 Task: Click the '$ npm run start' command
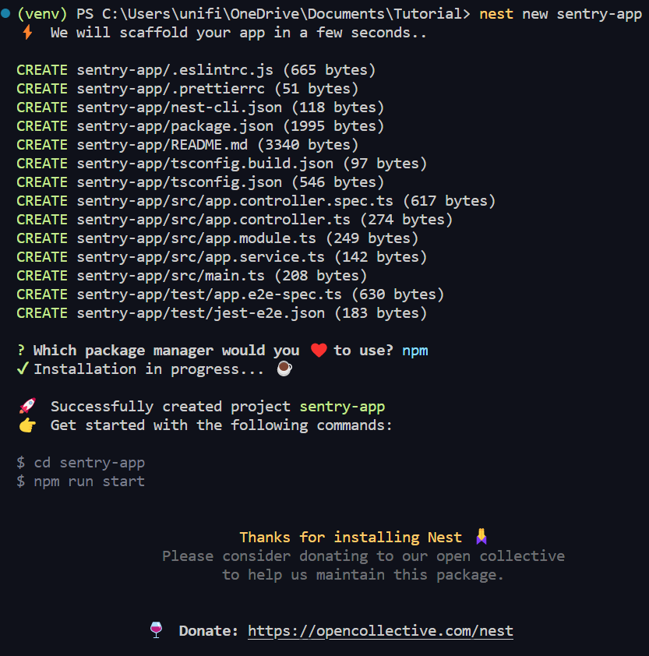(x=81, y=481)
